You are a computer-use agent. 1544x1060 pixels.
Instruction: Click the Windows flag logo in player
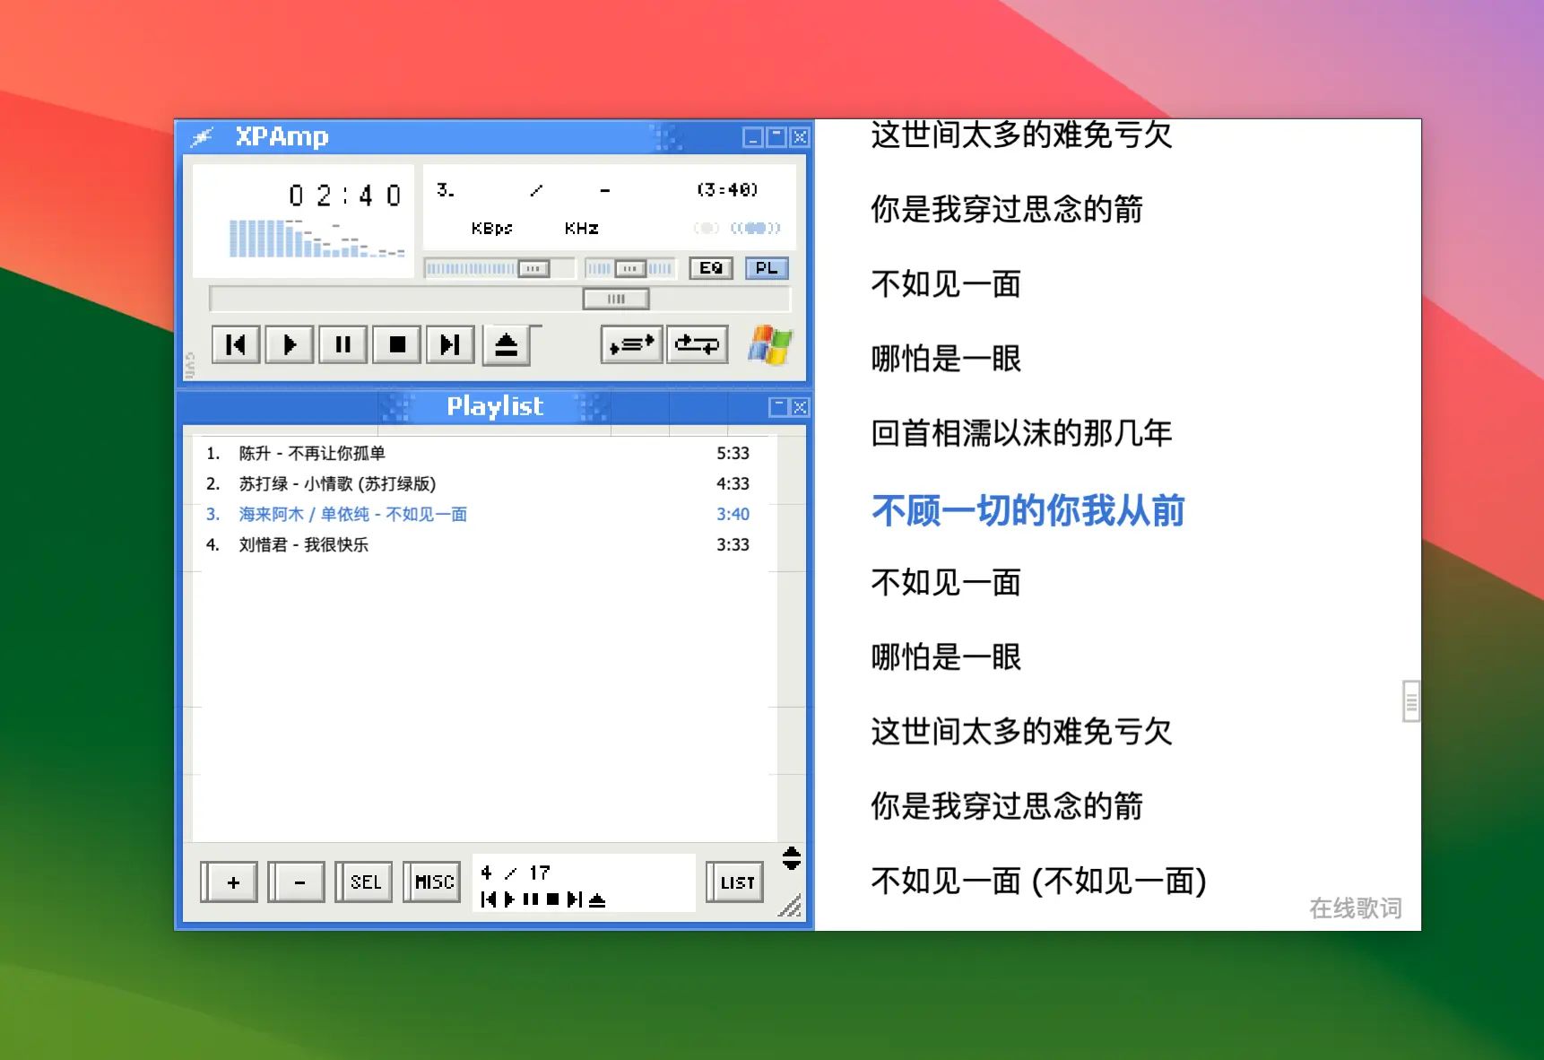770,345
